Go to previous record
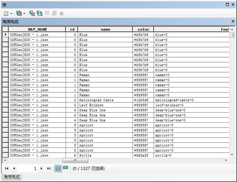Image resolution: width=237 pixels, height=182 pixels. point(14,168)
